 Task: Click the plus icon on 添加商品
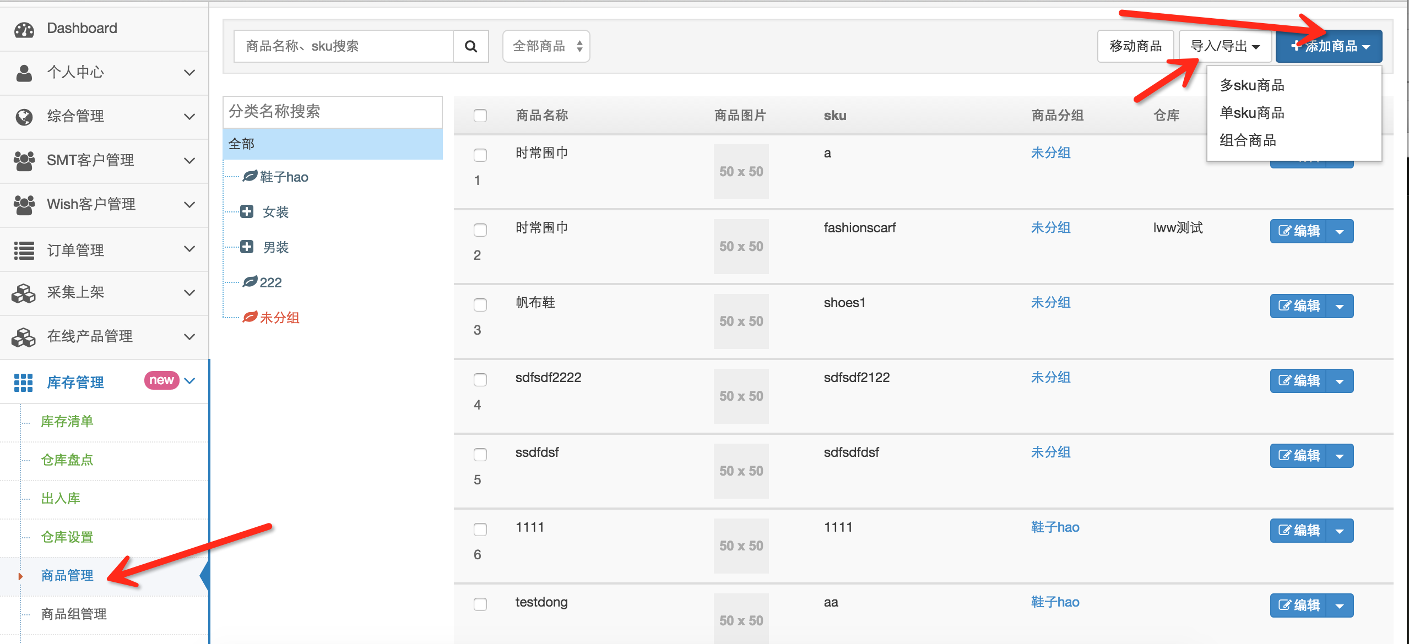click(1296, 46)
